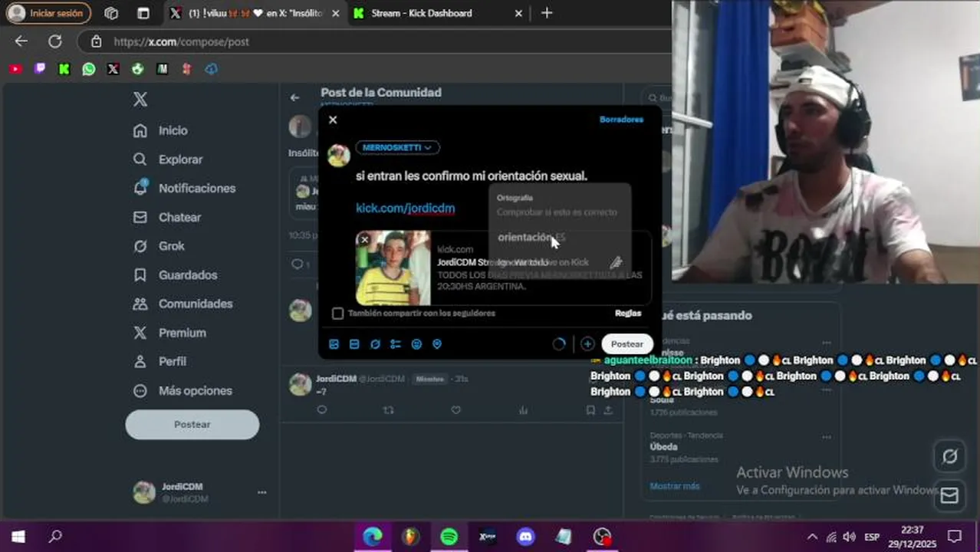Click the address bar URL
Image resolution: width=980 pixels, height=552 pixels.
(182, 42)
